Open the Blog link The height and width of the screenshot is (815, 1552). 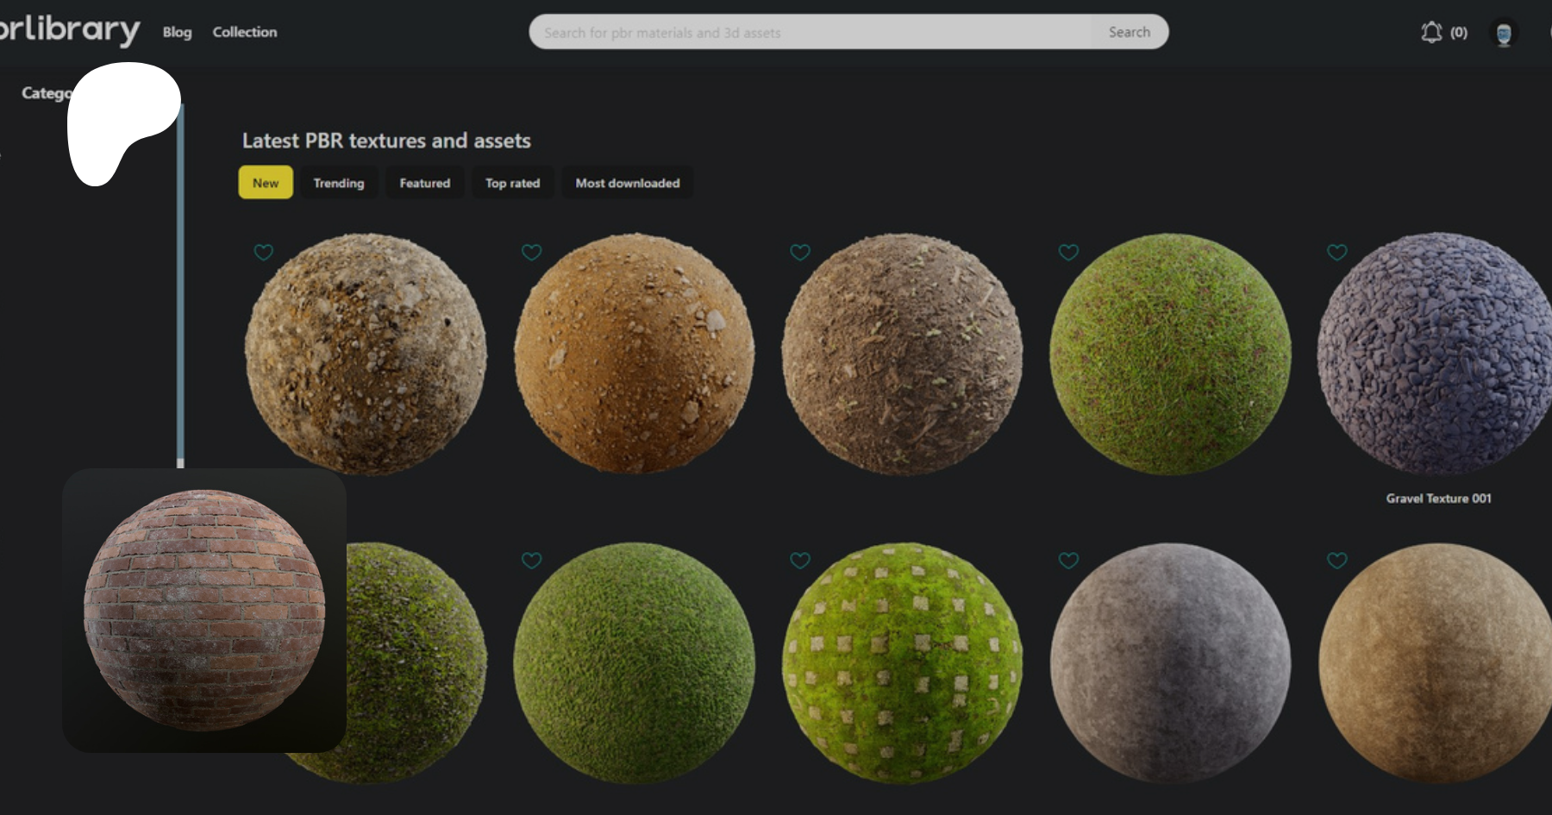pyautogui.click(x=177, y=32)
